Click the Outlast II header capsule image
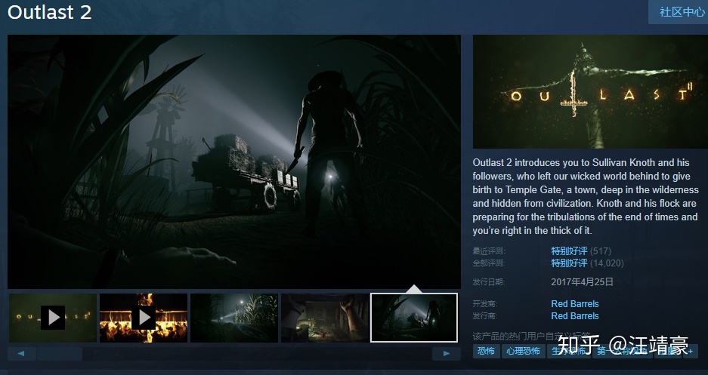Image resolution: width=708 pixels, height=375 pixels. 590,92
